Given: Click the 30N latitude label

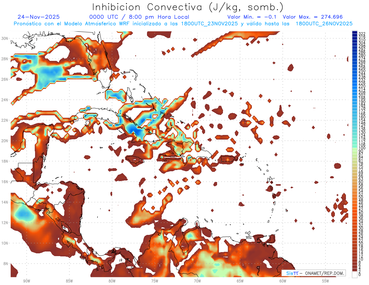Looking at the screenshot, I should [x=5, y=38].
